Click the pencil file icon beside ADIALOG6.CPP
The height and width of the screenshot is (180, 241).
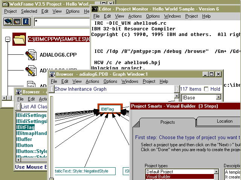point(31,55)
